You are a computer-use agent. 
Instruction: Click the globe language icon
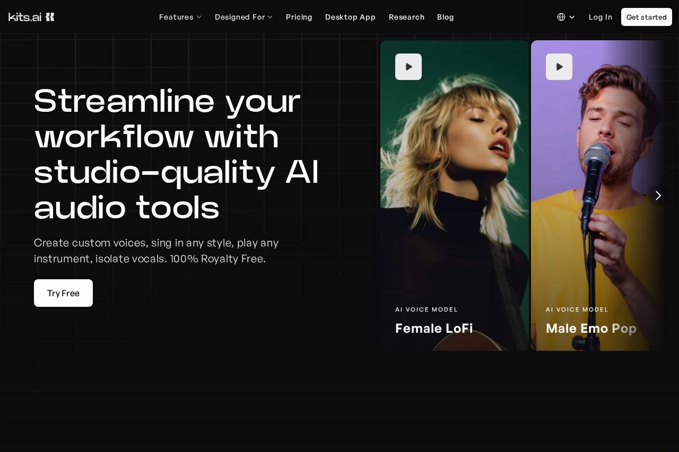pos(561,17)
